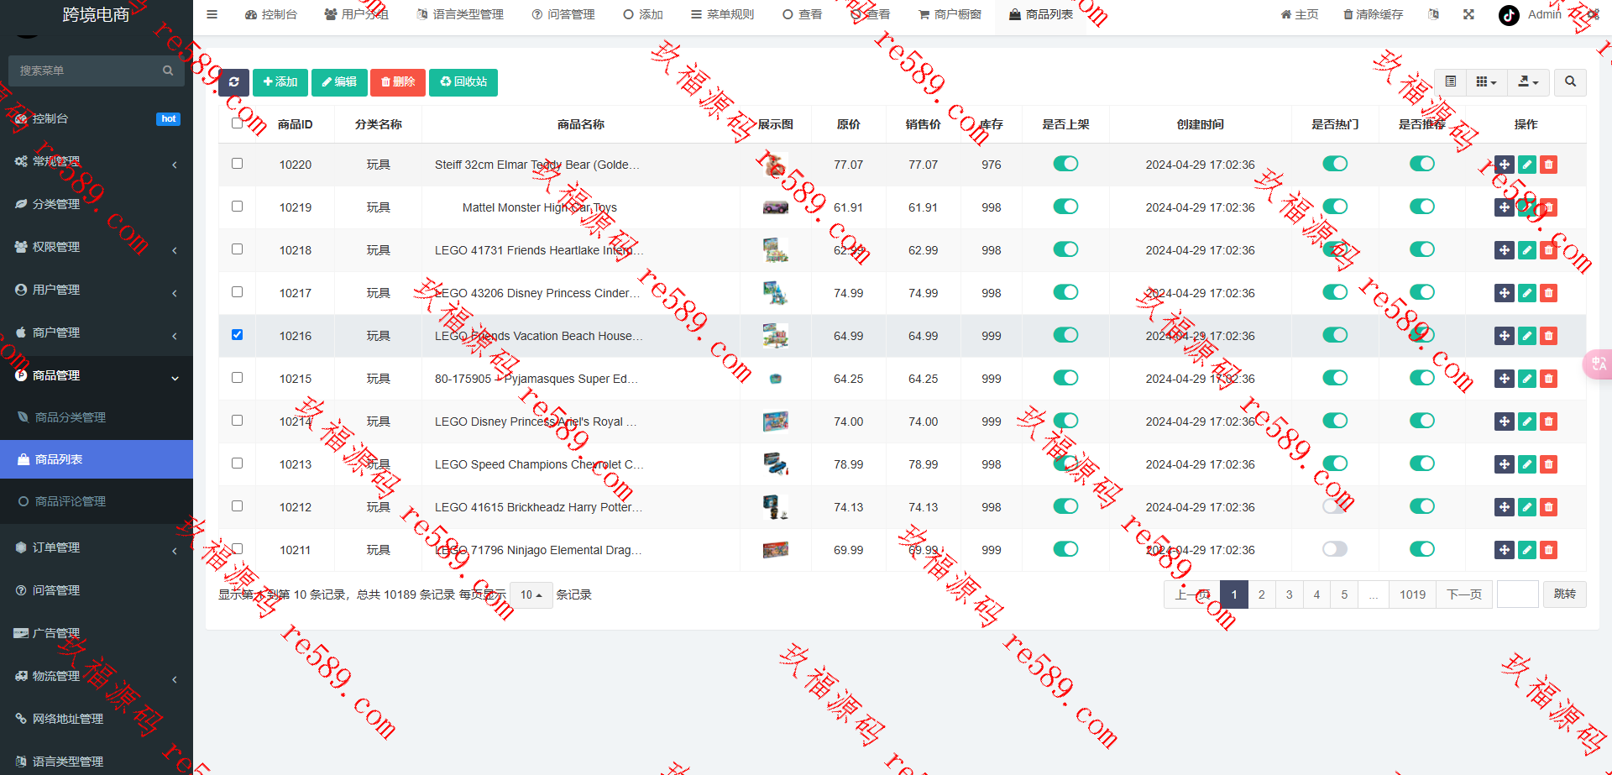This screenshot has width=1612, height=775.
Task: Open the table search icon button
Action: pyautogui.click(x=1570, y=82)
